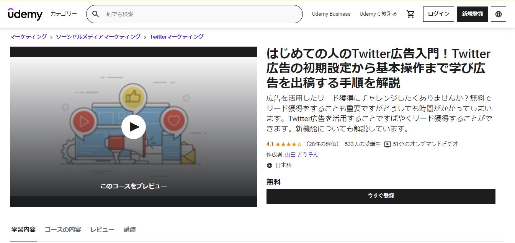The image size is (515, 243).
Task: Click the 新規登録 button
Action: (472, 14)
